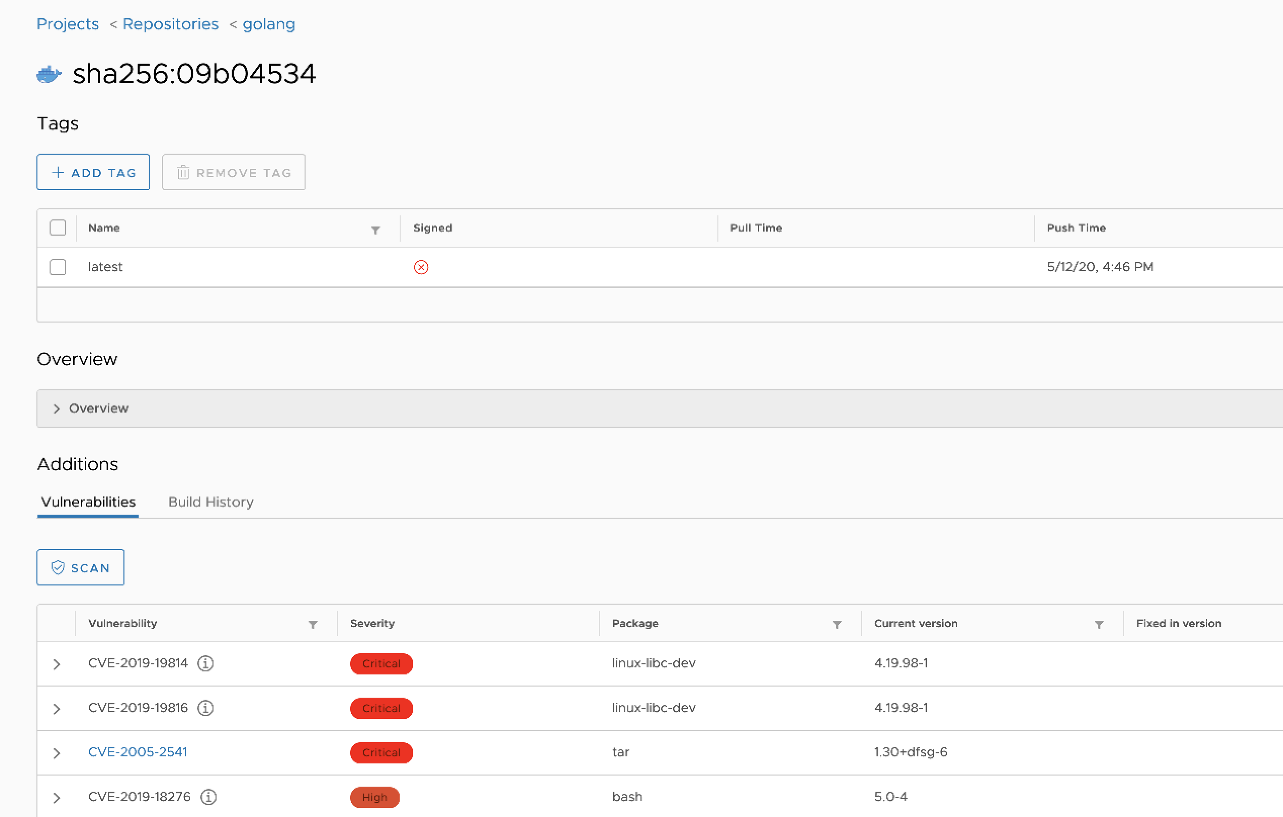Click the Docker whale icon by sha256 title
The height and width of the screenshot is (817, 1283).
point(49,74)
